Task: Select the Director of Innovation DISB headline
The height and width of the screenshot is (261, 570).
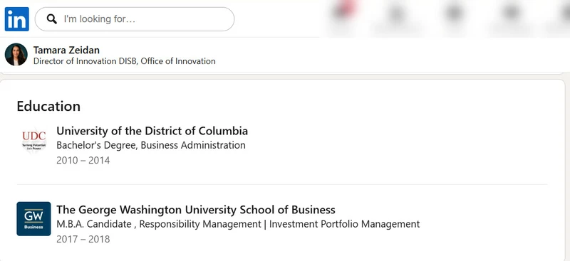Action: point(85,61)
